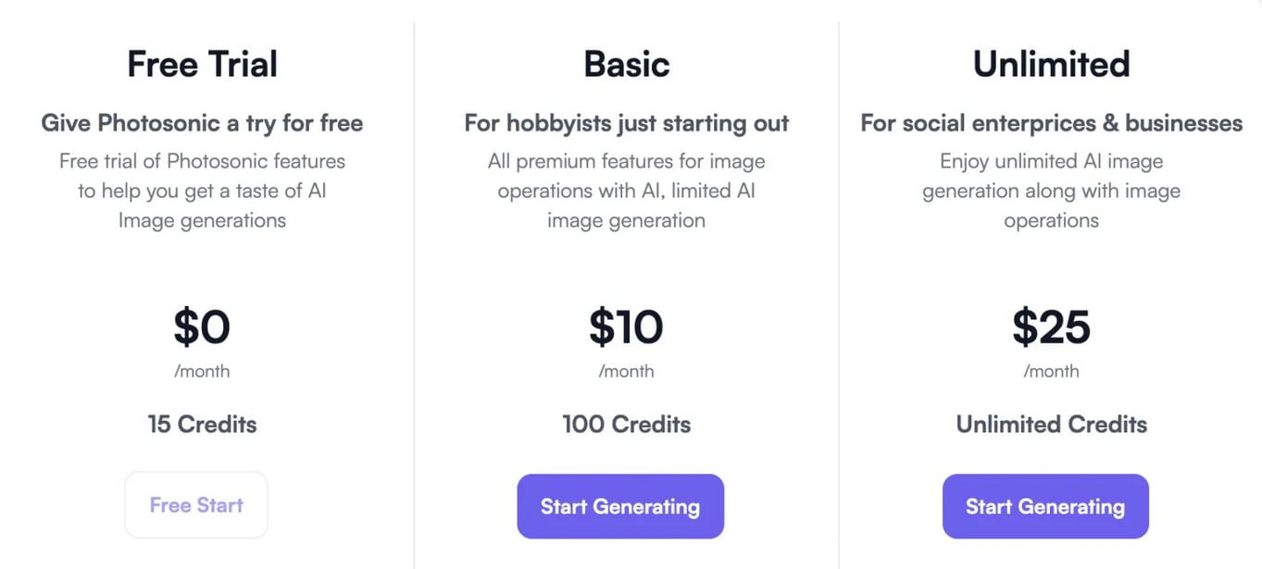Click 'For social enterprices & businesses' subtitle
The width and height of the screenshot is (1262, 569).
tap(1051, 123)
